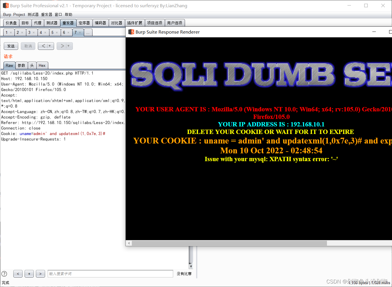Screen dimensions: 392x287
Task: Click the Upgrade-Insecure-Requests header line
Action: (x=34, y=139)
